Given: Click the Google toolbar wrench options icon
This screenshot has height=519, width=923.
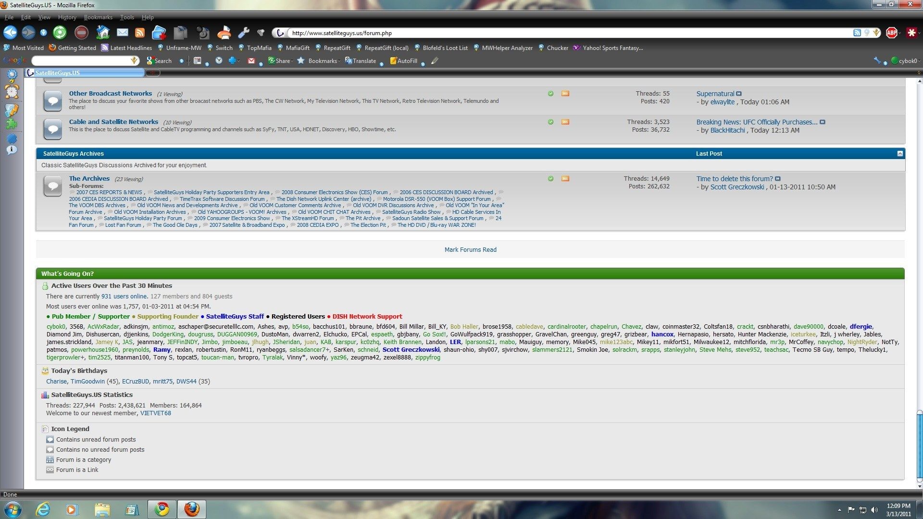Looking at the screenshot, I should 877,61.
